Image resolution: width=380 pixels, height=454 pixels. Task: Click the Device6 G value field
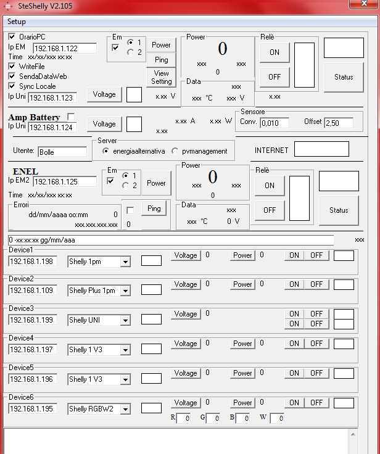coord(213,418)
